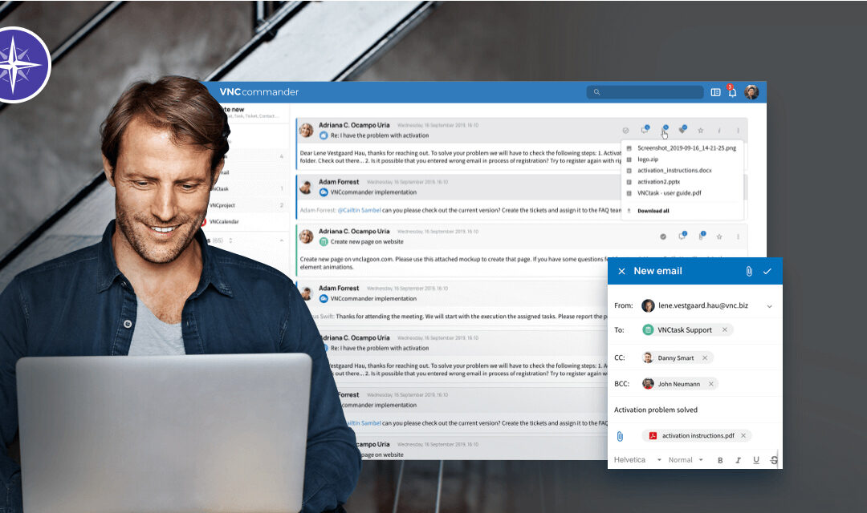The height and width of the screenshot is (513, 867).
Task: Click Download all attachments
Action: 653,211
